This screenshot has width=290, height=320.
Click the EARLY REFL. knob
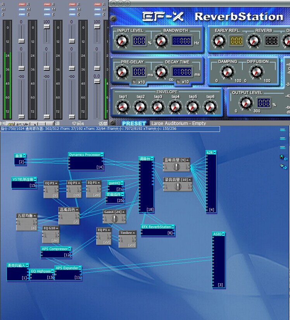(x=219, y=41)
